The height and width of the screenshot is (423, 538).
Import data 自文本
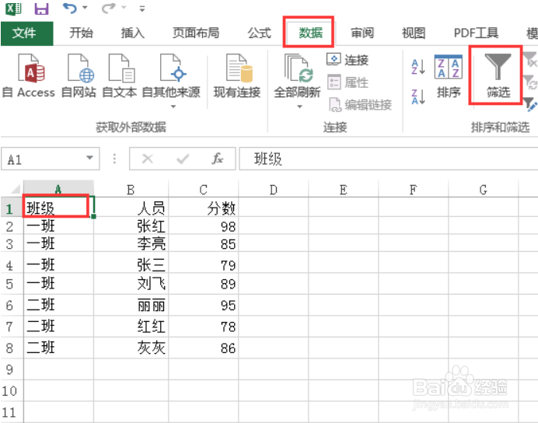point(120,76)
